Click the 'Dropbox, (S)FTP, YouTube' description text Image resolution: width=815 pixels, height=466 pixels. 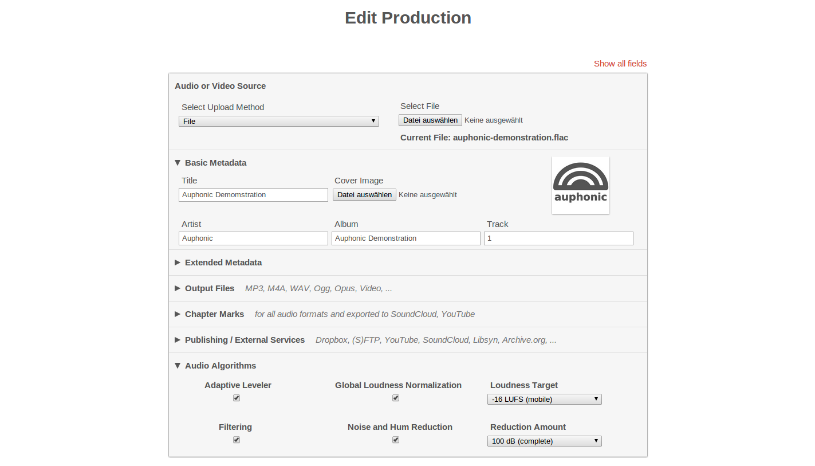click(436, 340)
